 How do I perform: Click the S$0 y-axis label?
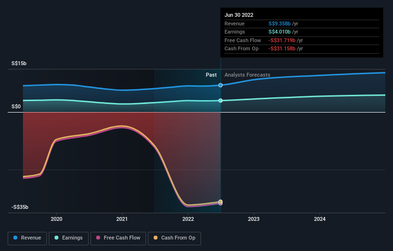(16, 106)
